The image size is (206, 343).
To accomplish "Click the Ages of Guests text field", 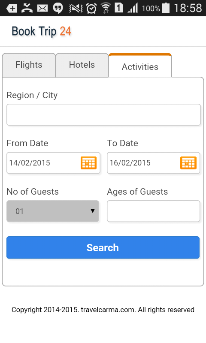I will click(154, 211).
